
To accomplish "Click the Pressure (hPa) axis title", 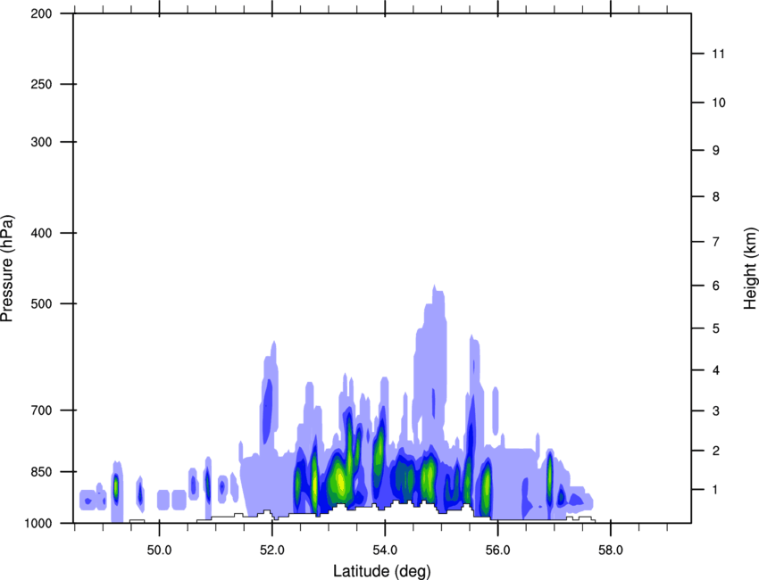I will point(7,269).
